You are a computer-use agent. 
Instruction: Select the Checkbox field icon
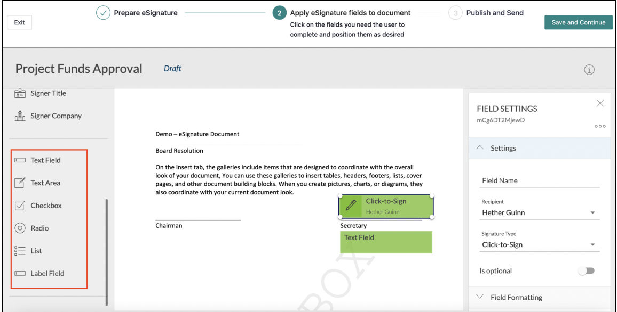tap(20, 206)
